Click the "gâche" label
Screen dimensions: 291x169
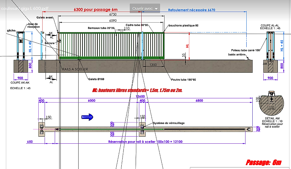11,30
